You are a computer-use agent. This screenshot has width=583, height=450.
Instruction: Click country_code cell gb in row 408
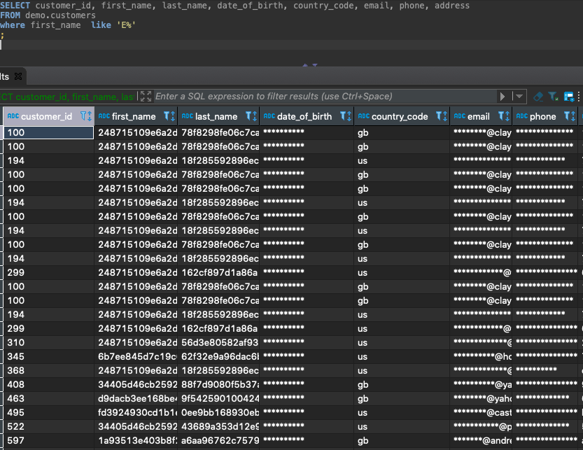coord(402,384)
